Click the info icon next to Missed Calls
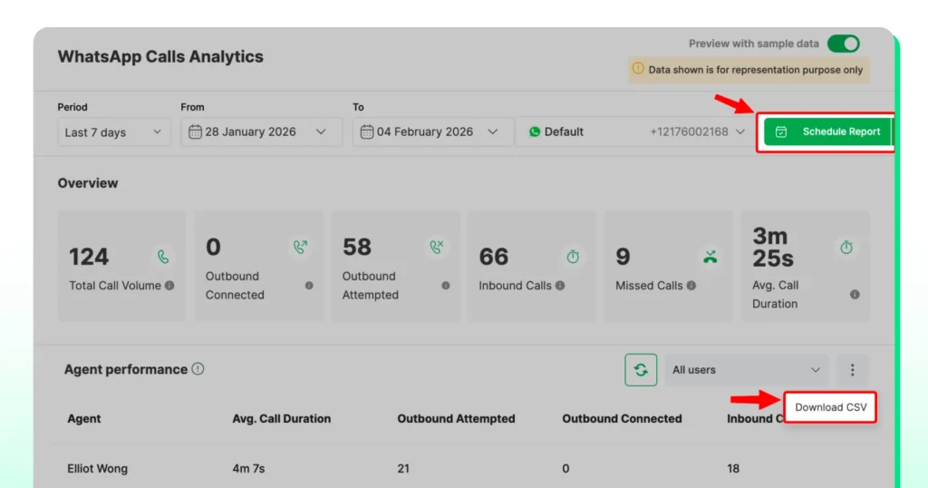The image size is (928, 488). (691, 286)
